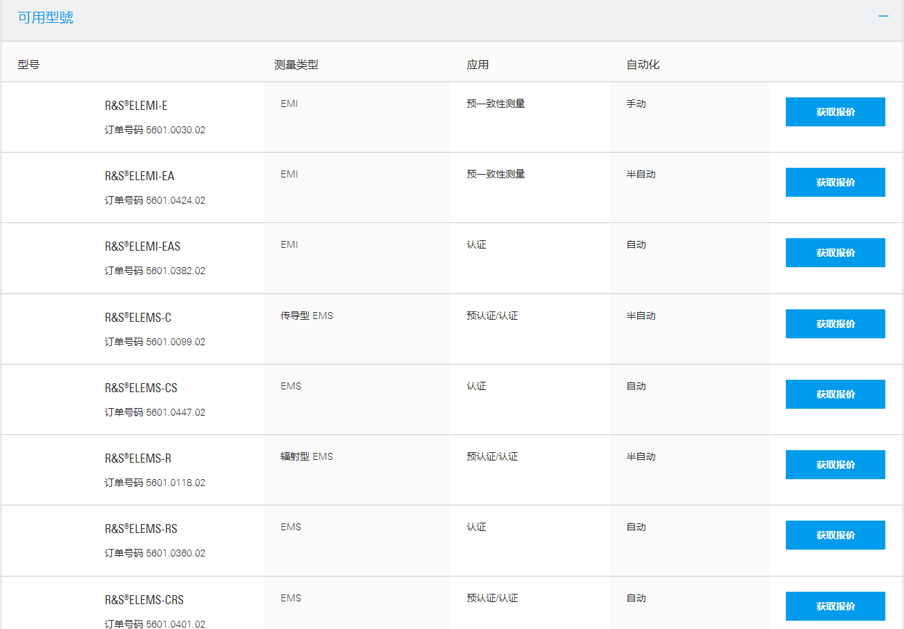Screen dimensions: 904x629
Task: Get quote for R&S ELEMS-R
Action: (x=835, y=465)
